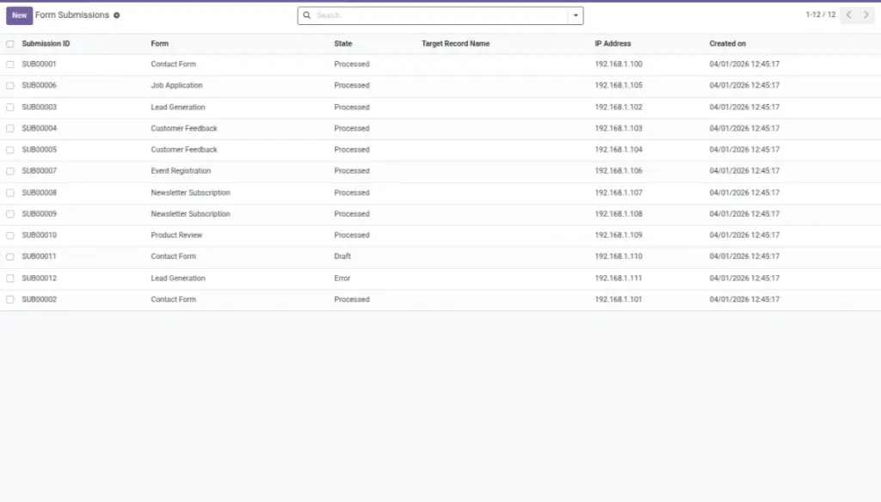The width and height of the screenshot is (881, 502).
Task: Open submission SUB00004
Action: pos(40,129)
